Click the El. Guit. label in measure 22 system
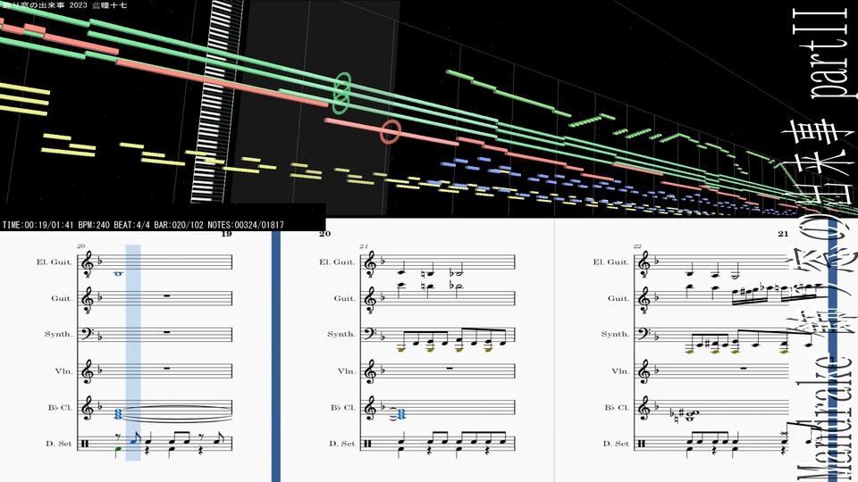The height and width of the screenshot is (482, 858). click(611, 262)
